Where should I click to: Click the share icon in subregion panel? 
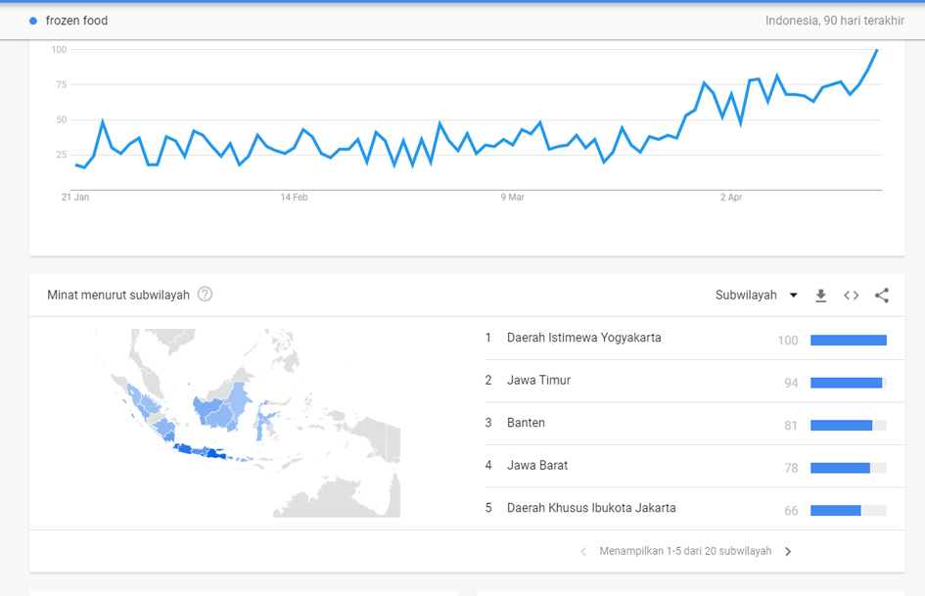click(x=882, y=296)
